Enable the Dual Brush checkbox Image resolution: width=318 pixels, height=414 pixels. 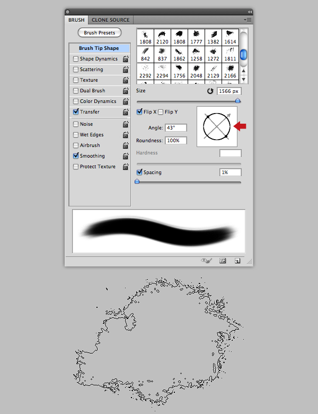pyautogui.click(x=76, y=91)
